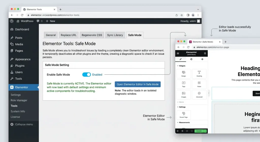Choose the Rates widget

[x=199, y=84]
